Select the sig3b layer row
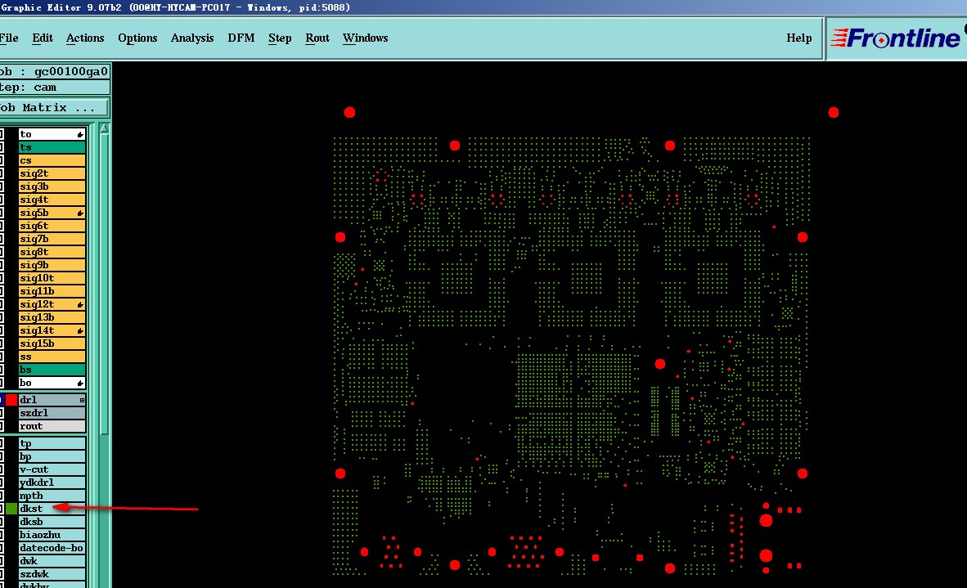Screen dimensions: 967x588 coord(52,186)
